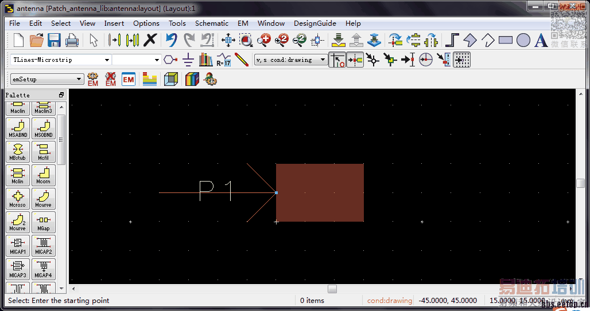Click the 3D view cube icon
The image size is (590, 311).
tap(171, 79)
